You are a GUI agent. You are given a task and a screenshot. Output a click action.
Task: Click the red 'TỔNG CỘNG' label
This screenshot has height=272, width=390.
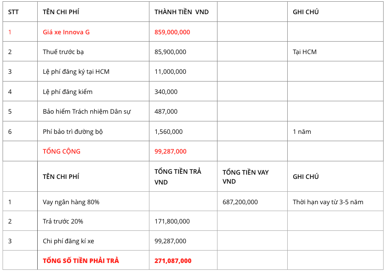[x=62, y=151]
